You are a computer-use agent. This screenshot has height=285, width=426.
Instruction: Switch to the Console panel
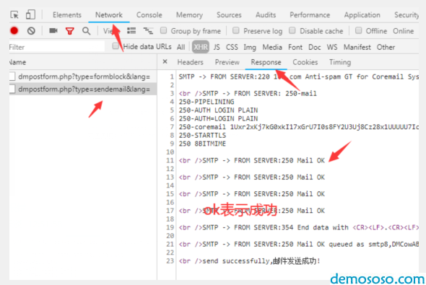pos(149,15)
